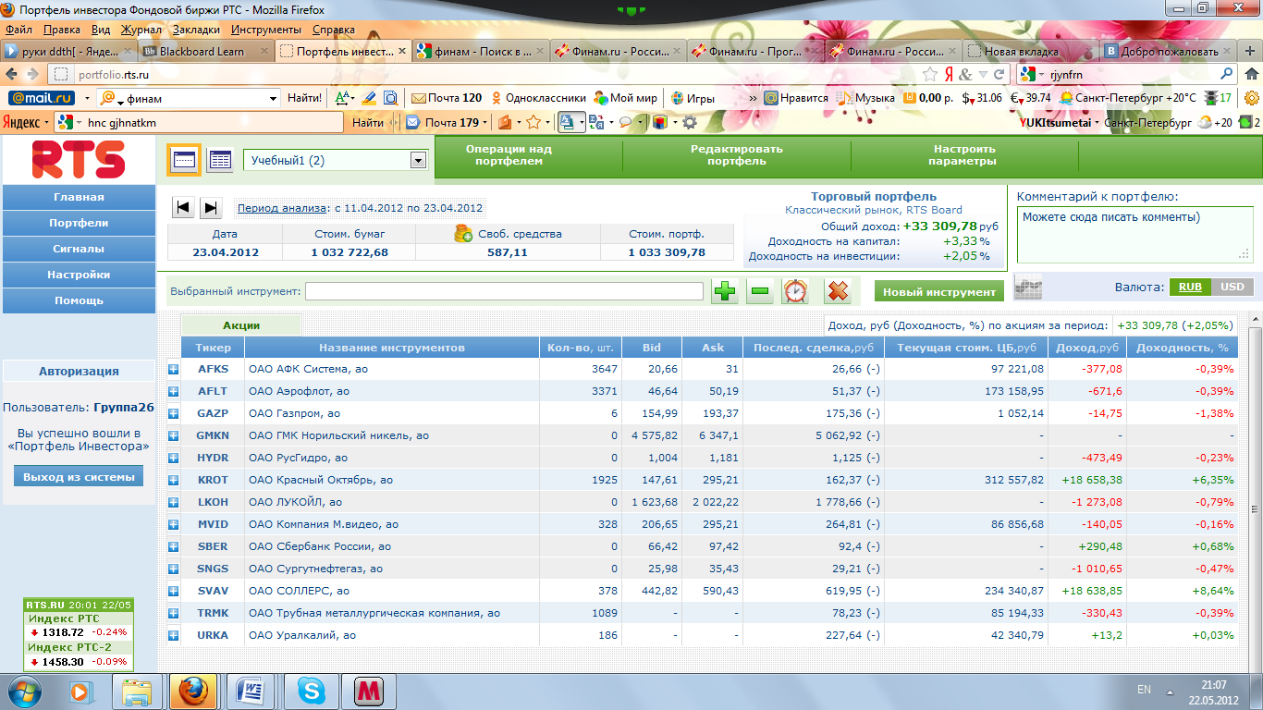Expand the GAZP row details
This screenshot has width=1263, height=710.
pyautogui.click(x=173, y=413)
